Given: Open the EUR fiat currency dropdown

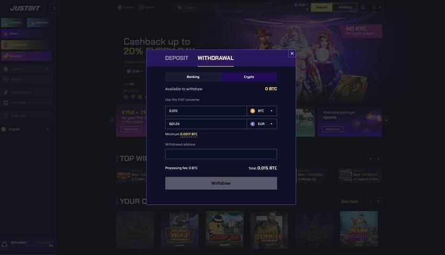Looking at the screenshot, I should point(262,124).
